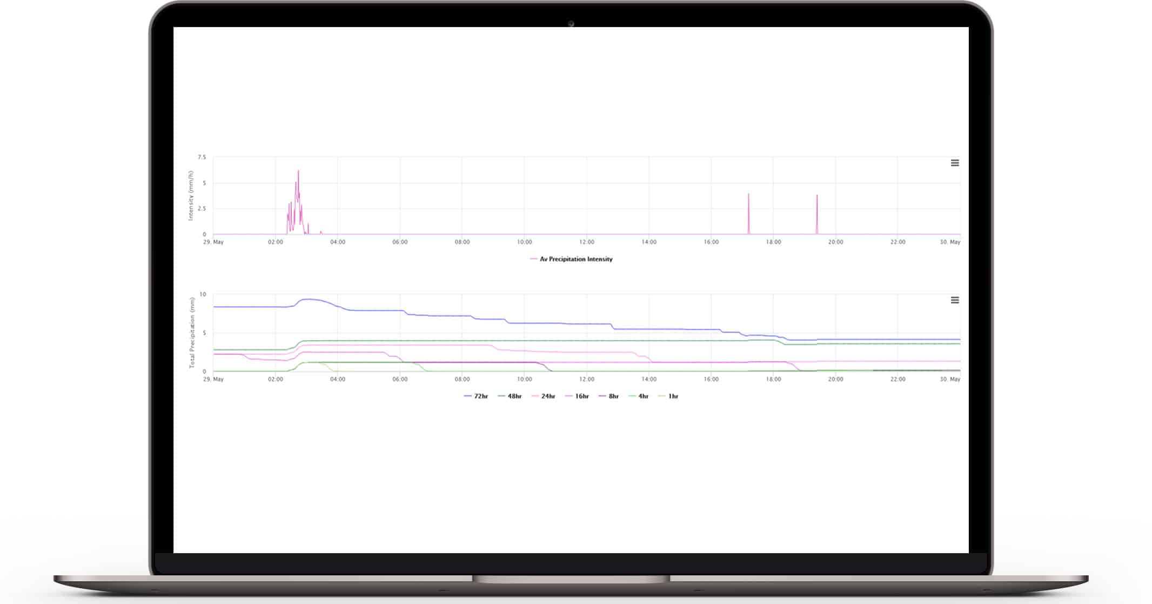The image size is (1152, 604).
Task: Toggle the 48hr series in legend
Action: point(510,396)
